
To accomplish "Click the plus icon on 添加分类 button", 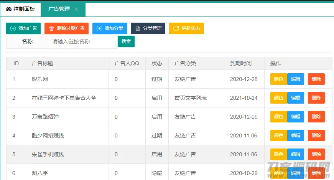I will coord(99,28).
